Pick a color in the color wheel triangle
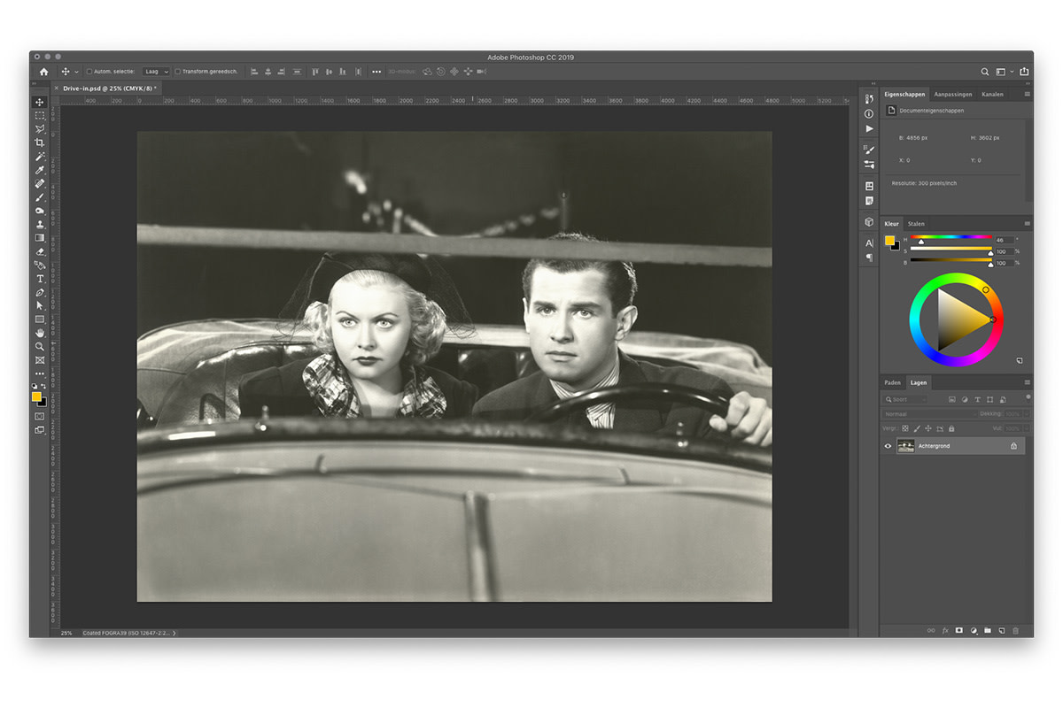This screenshot has width=1063, height=708. pyautogui.click(x=959, y=320)
